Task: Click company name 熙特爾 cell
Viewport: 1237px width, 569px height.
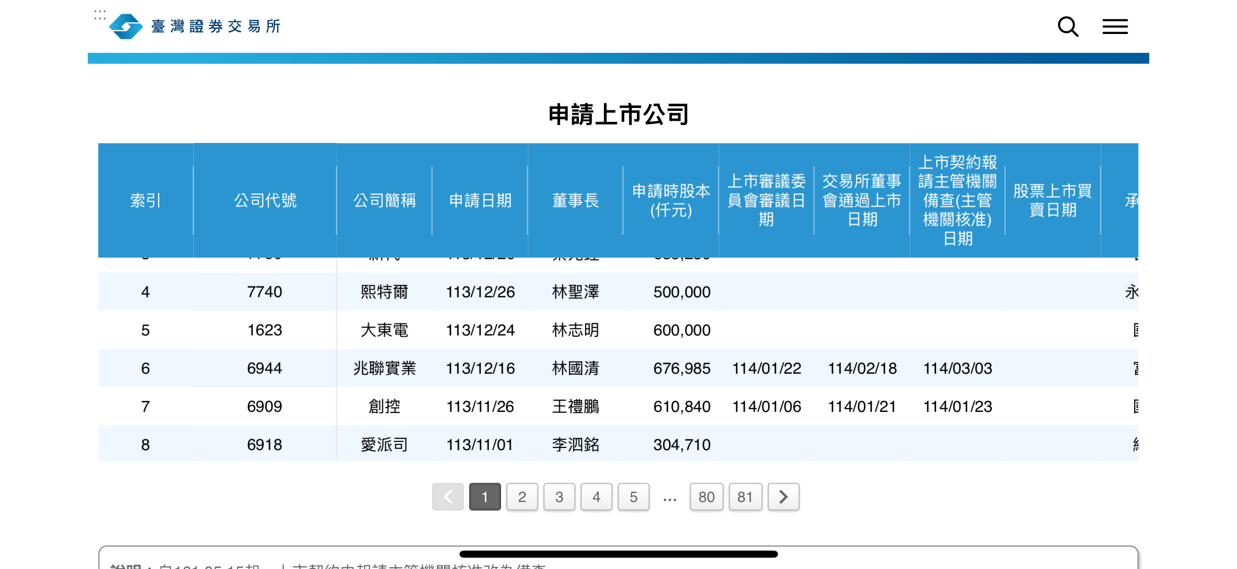Action: [384, 292]
